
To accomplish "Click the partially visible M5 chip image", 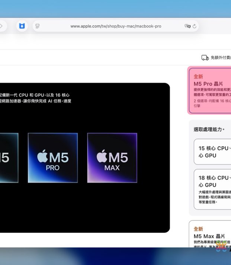I will [x=8, y=158].
